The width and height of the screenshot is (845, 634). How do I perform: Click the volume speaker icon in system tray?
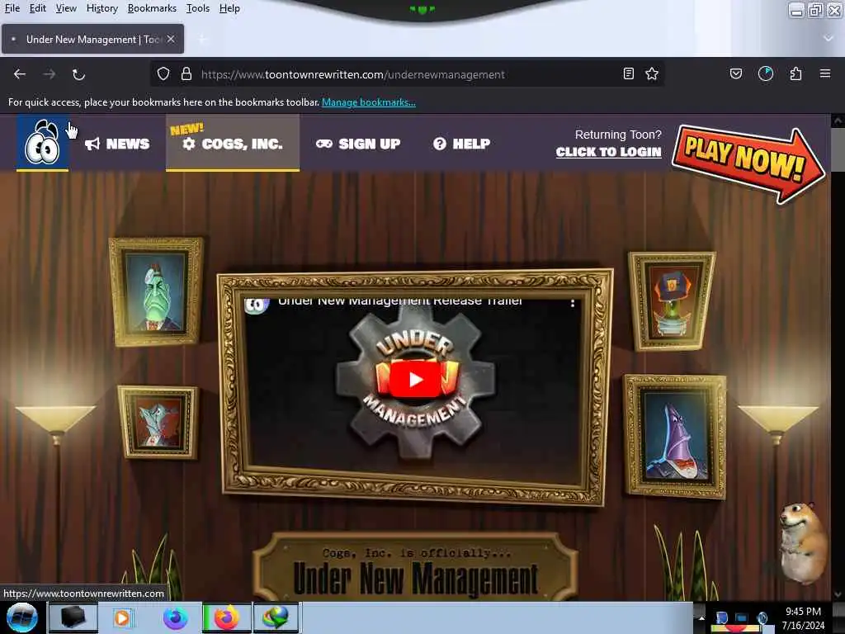point(762,618)
